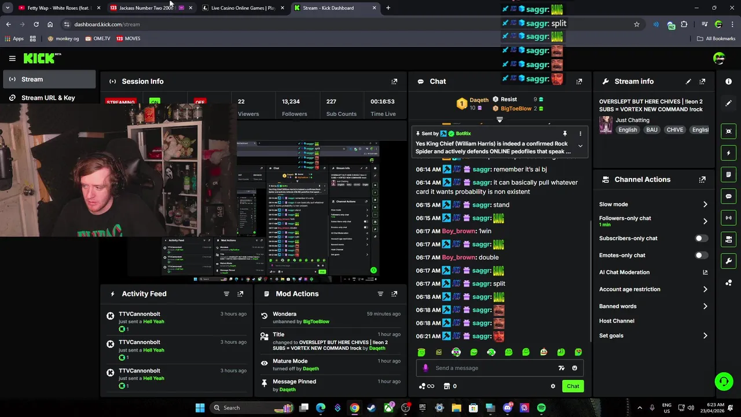Filter the Mod Actions list
Image resolution: width=741 pixels, height=417 pixels.
[380, 294]
